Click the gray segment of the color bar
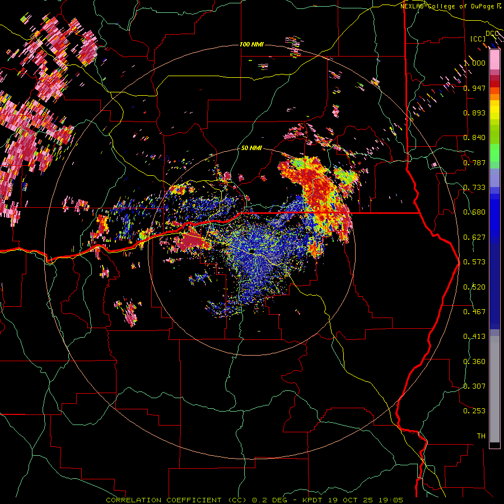 (494, 389)
